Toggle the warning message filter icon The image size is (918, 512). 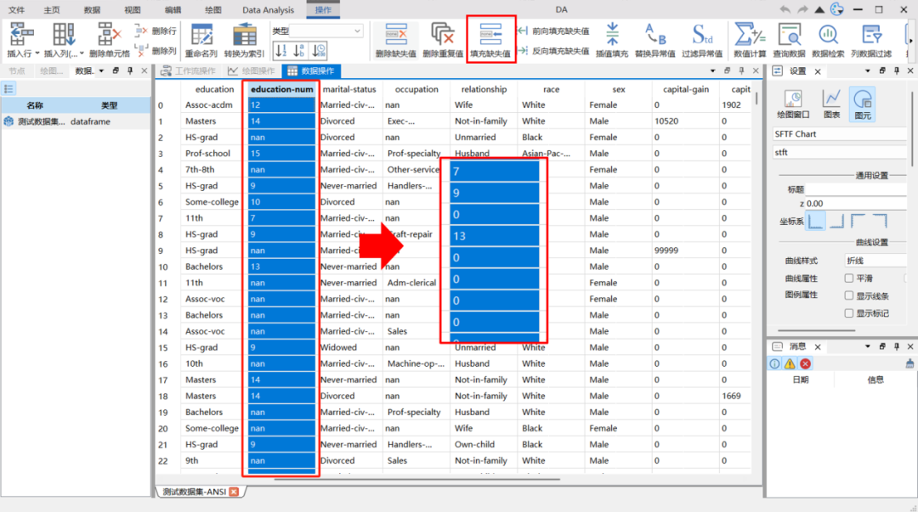click(790, 363)
